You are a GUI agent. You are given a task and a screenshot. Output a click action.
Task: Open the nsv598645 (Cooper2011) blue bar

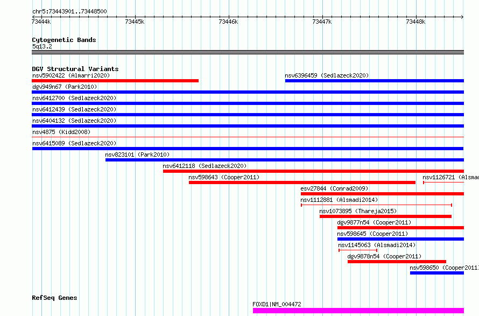click(x=400, y=239)
